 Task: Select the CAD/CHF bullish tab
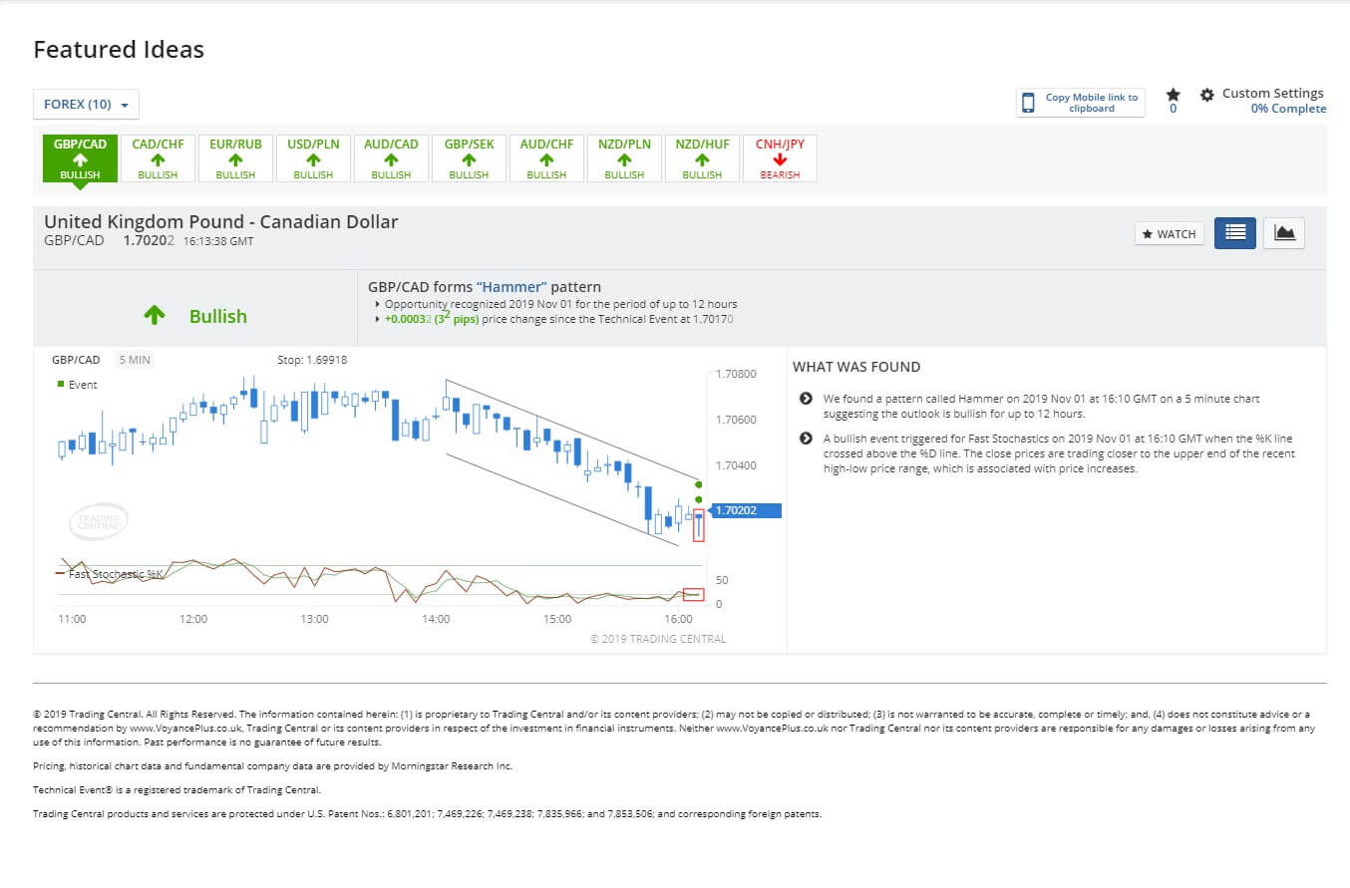coord(158,158)
